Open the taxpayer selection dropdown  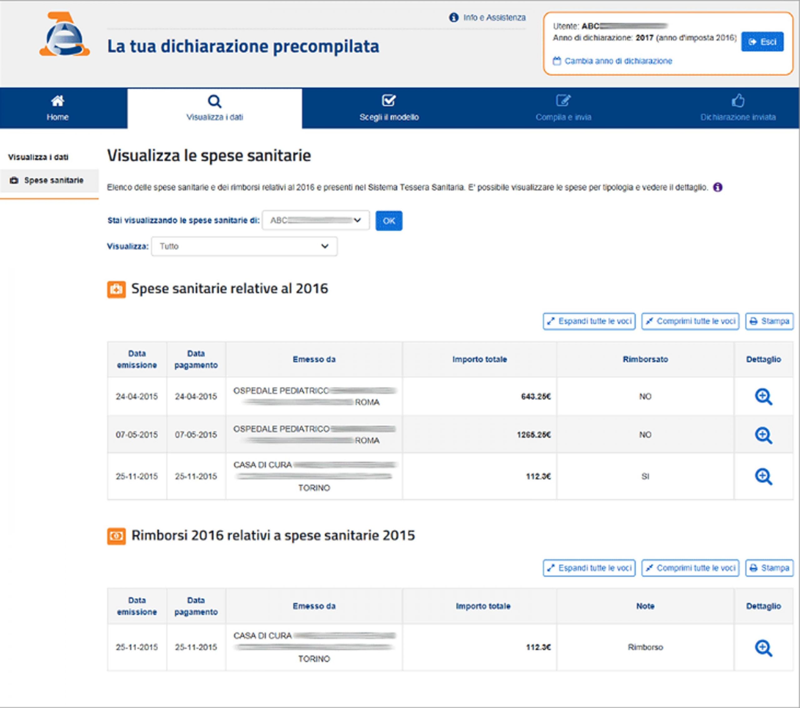[x=315, y=220]
